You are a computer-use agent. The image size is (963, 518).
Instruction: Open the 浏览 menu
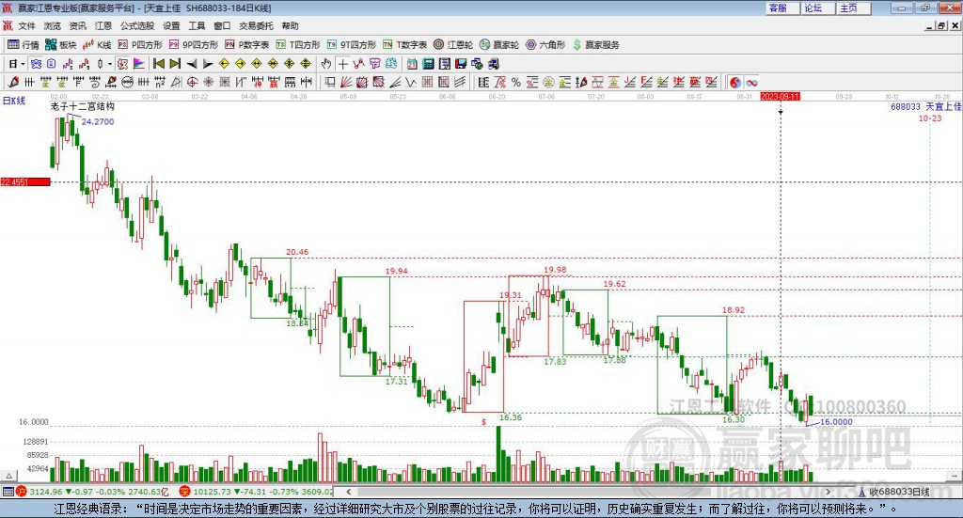tap(53, 25)
